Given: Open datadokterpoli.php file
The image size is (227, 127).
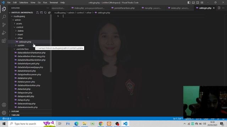Looking at the screenshot, I should click(x=27, y=71).
